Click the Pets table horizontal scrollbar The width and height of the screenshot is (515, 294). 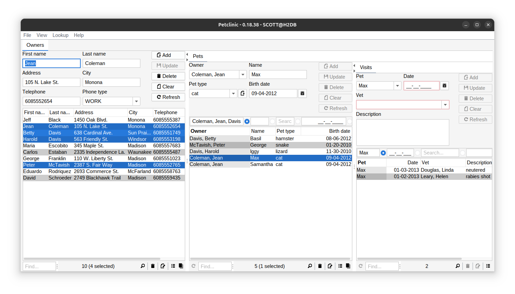click(270, 259)
